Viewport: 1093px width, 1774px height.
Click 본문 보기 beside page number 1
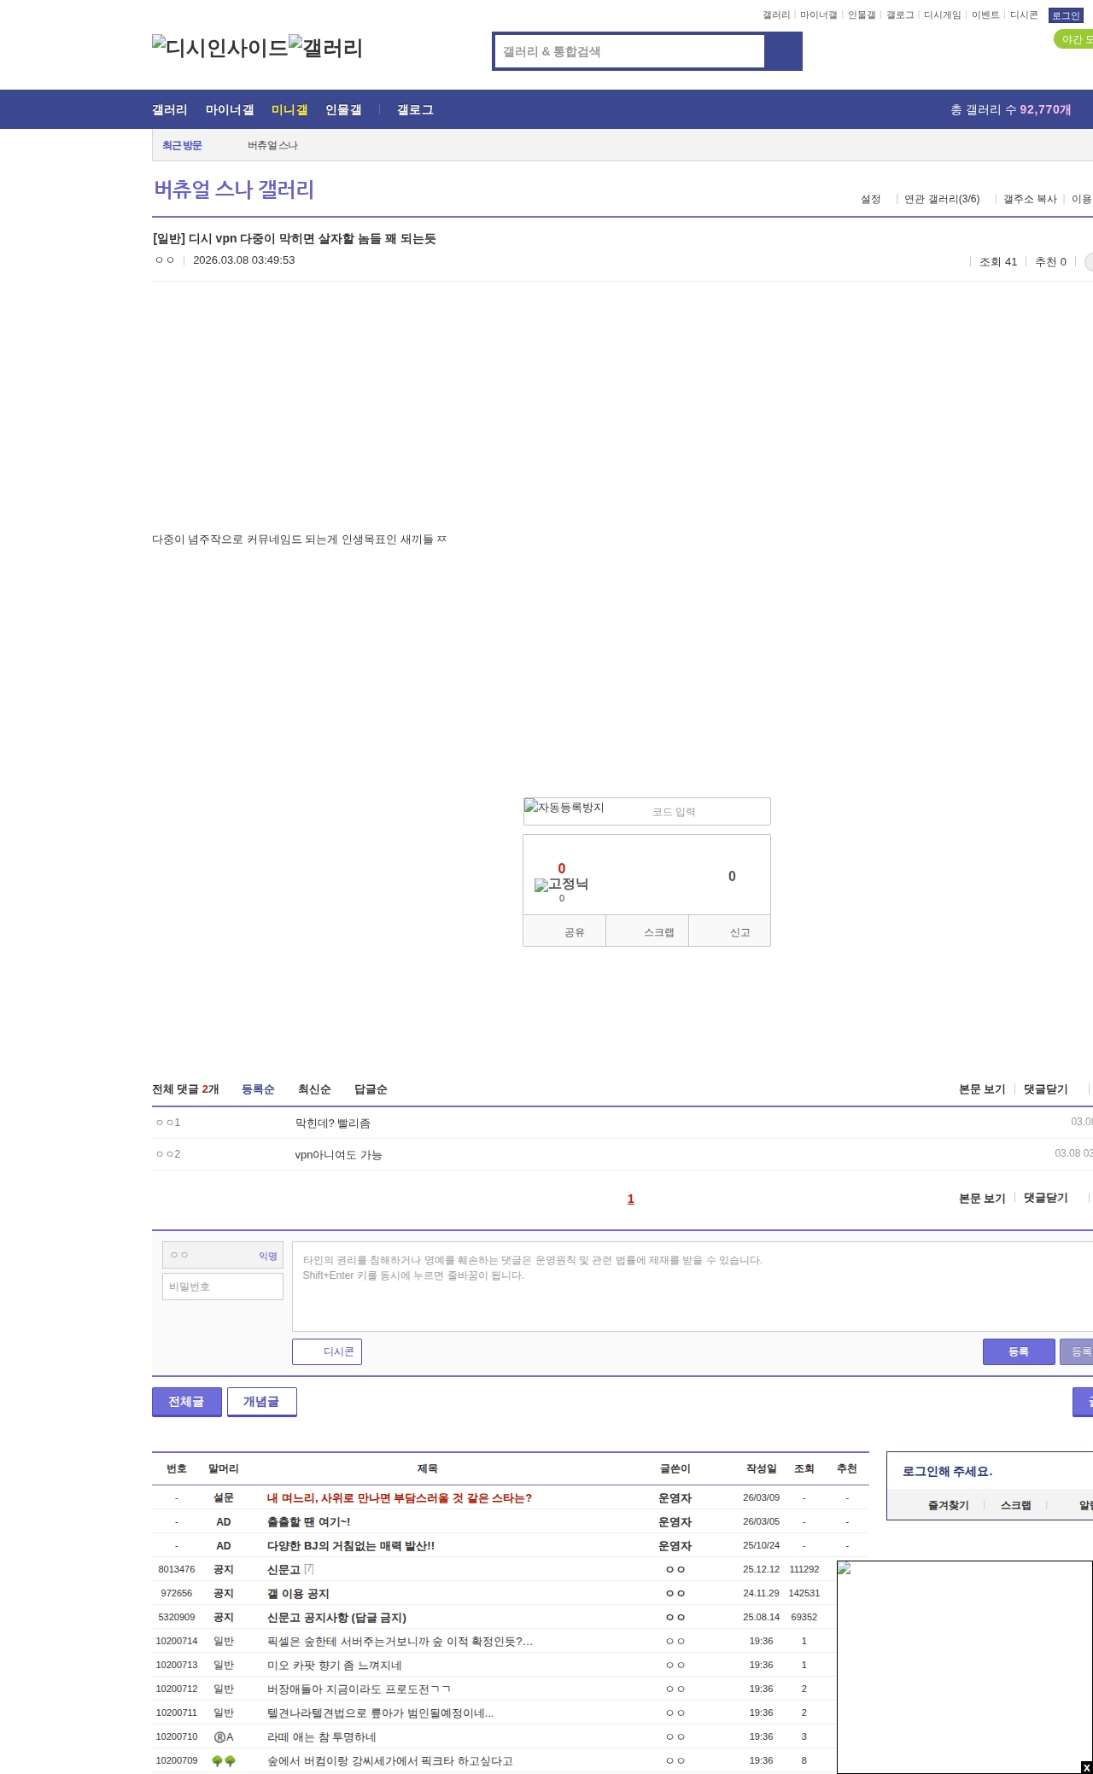(x=982, y=1199)
